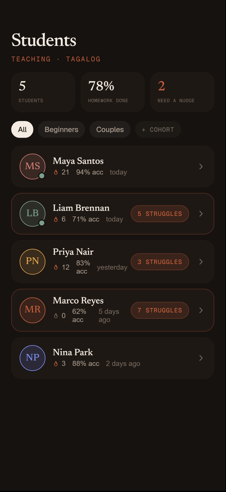Click the 5 Students summary card

(x=43, y=92)
